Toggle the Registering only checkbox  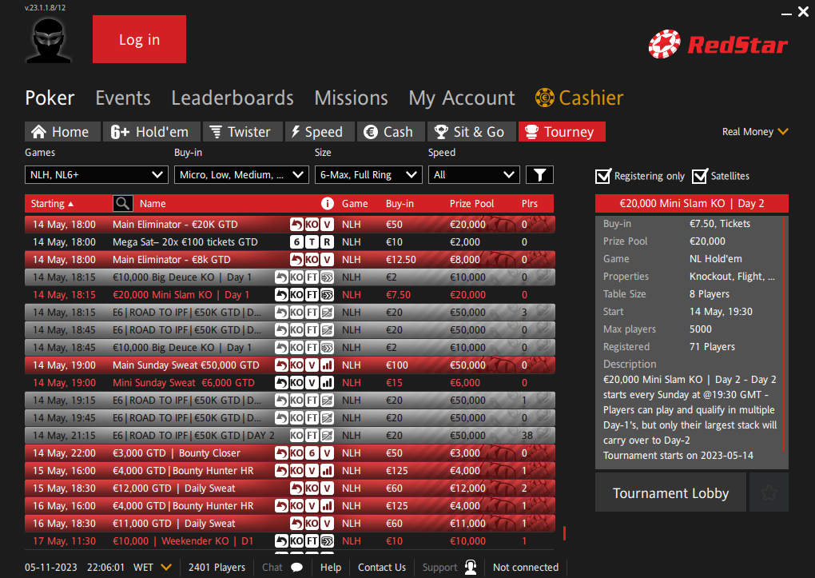pos(603,176)
